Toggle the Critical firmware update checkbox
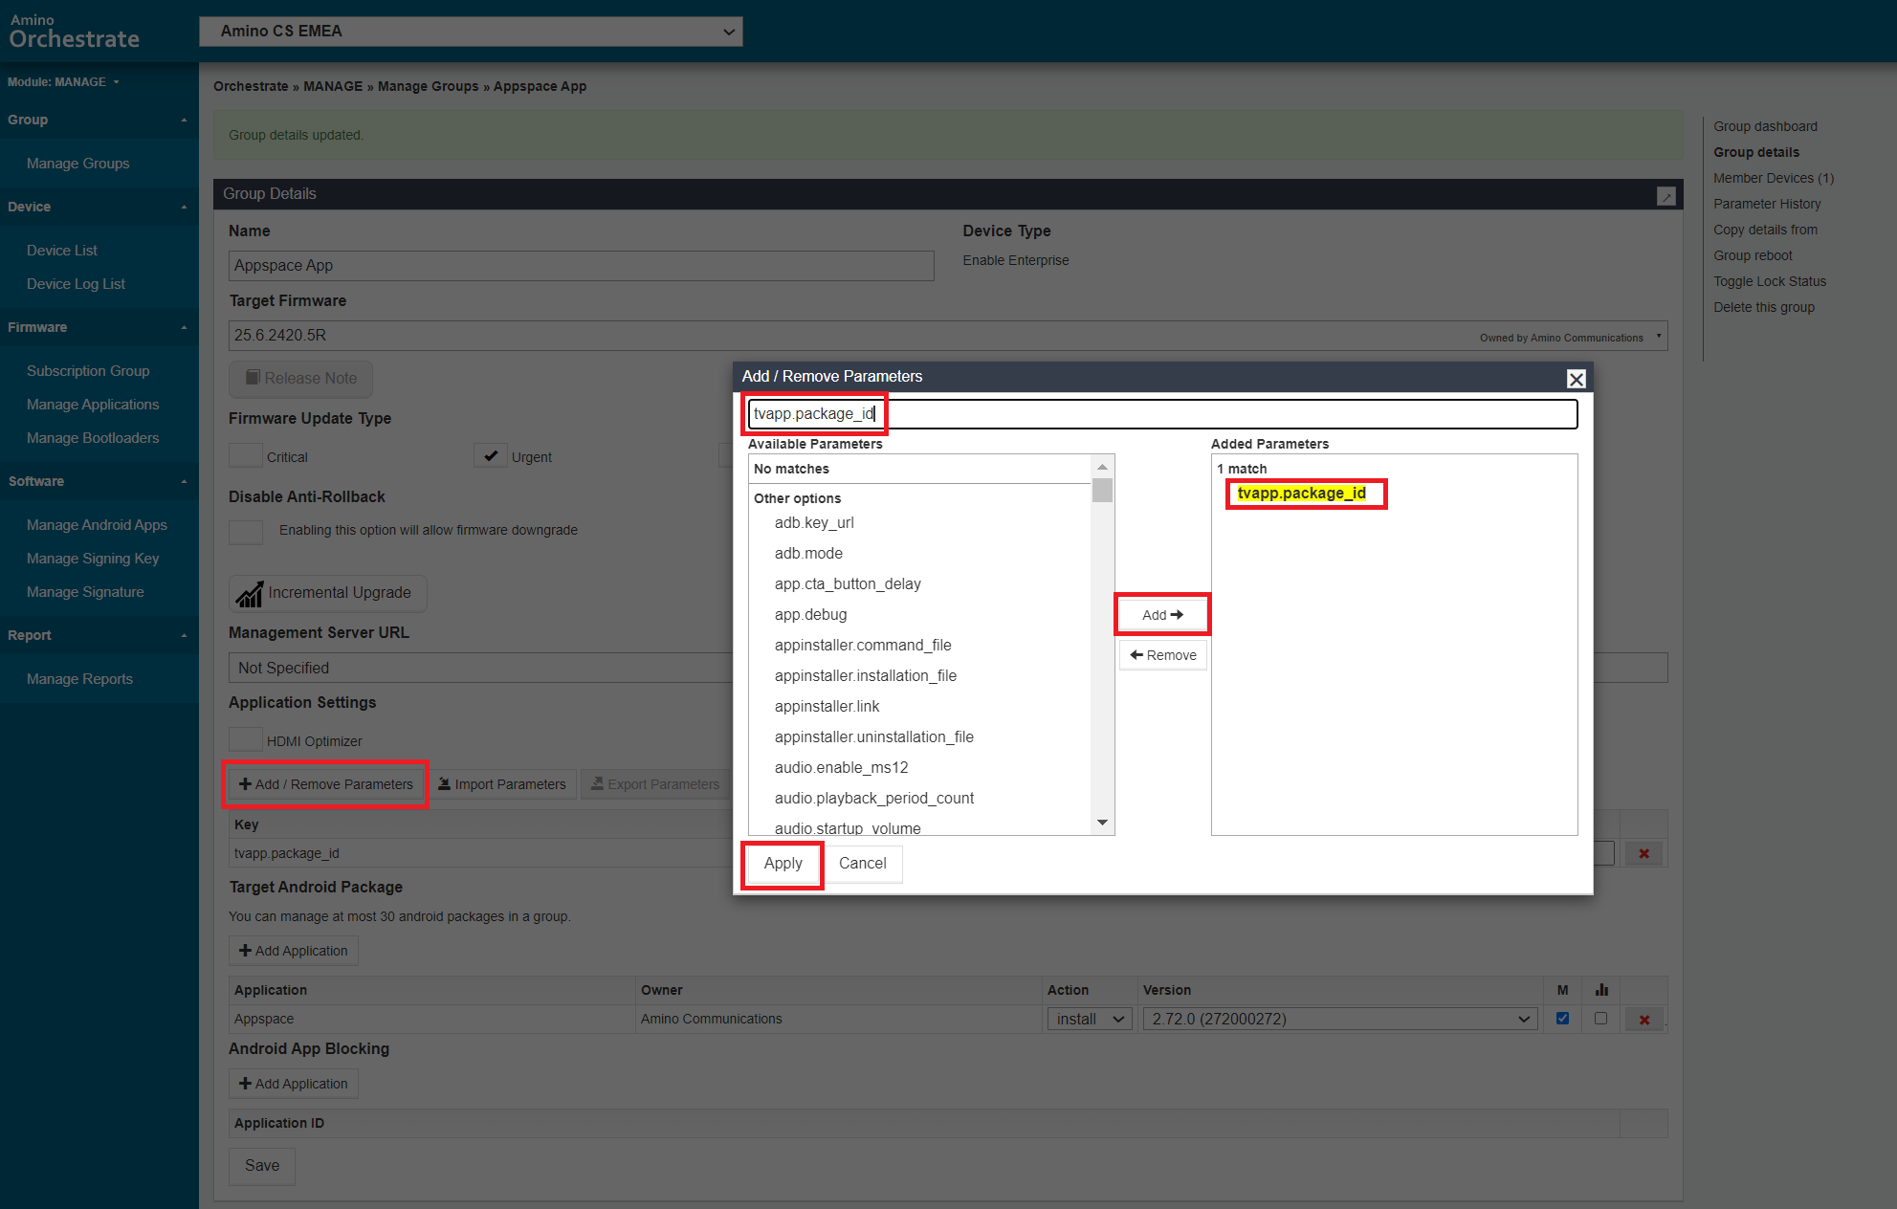 (246, 456)
